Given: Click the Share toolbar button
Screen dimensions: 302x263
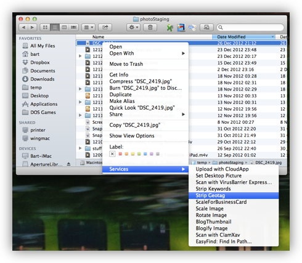Looking at the screenshot, I should [x=105, y=27].
